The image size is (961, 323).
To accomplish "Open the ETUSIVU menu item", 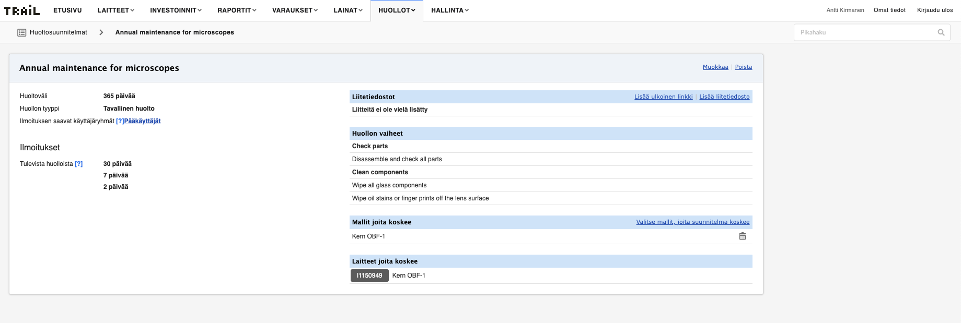I will tap(67, 10).
